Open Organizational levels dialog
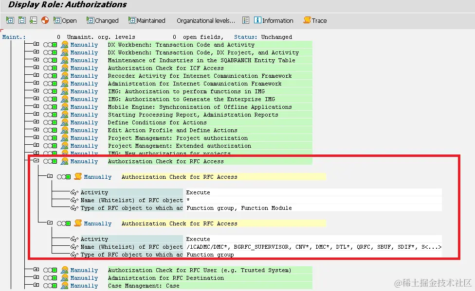The height and width of the screenshot is (291, 475). [206, 20]
